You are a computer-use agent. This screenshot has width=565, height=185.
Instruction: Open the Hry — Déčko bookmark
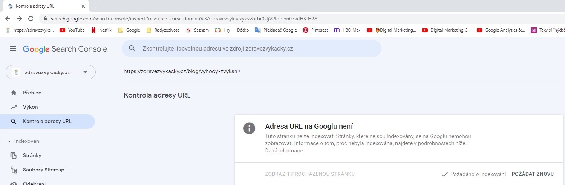tap(232, 30)
